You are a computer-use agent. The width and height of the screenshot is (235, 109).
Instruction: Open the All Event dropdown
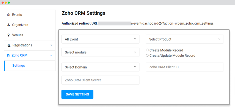[x=101, y=39]
